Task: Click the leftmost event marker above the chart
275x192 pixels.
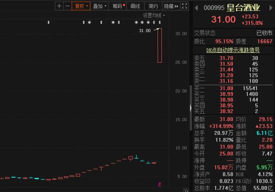Action: pyautogui.click(x=48, y=23)
